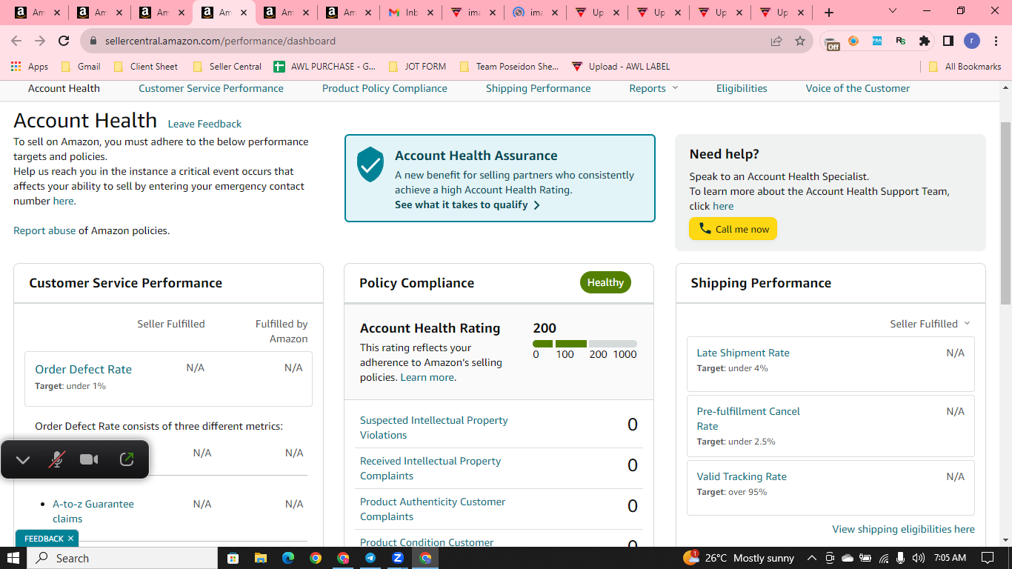Image resolution: width=1012 pixels, height=569 pixels.
Task: Open Pre-fulfillment Cancel Rate metric
Action: tap(748, 419)
